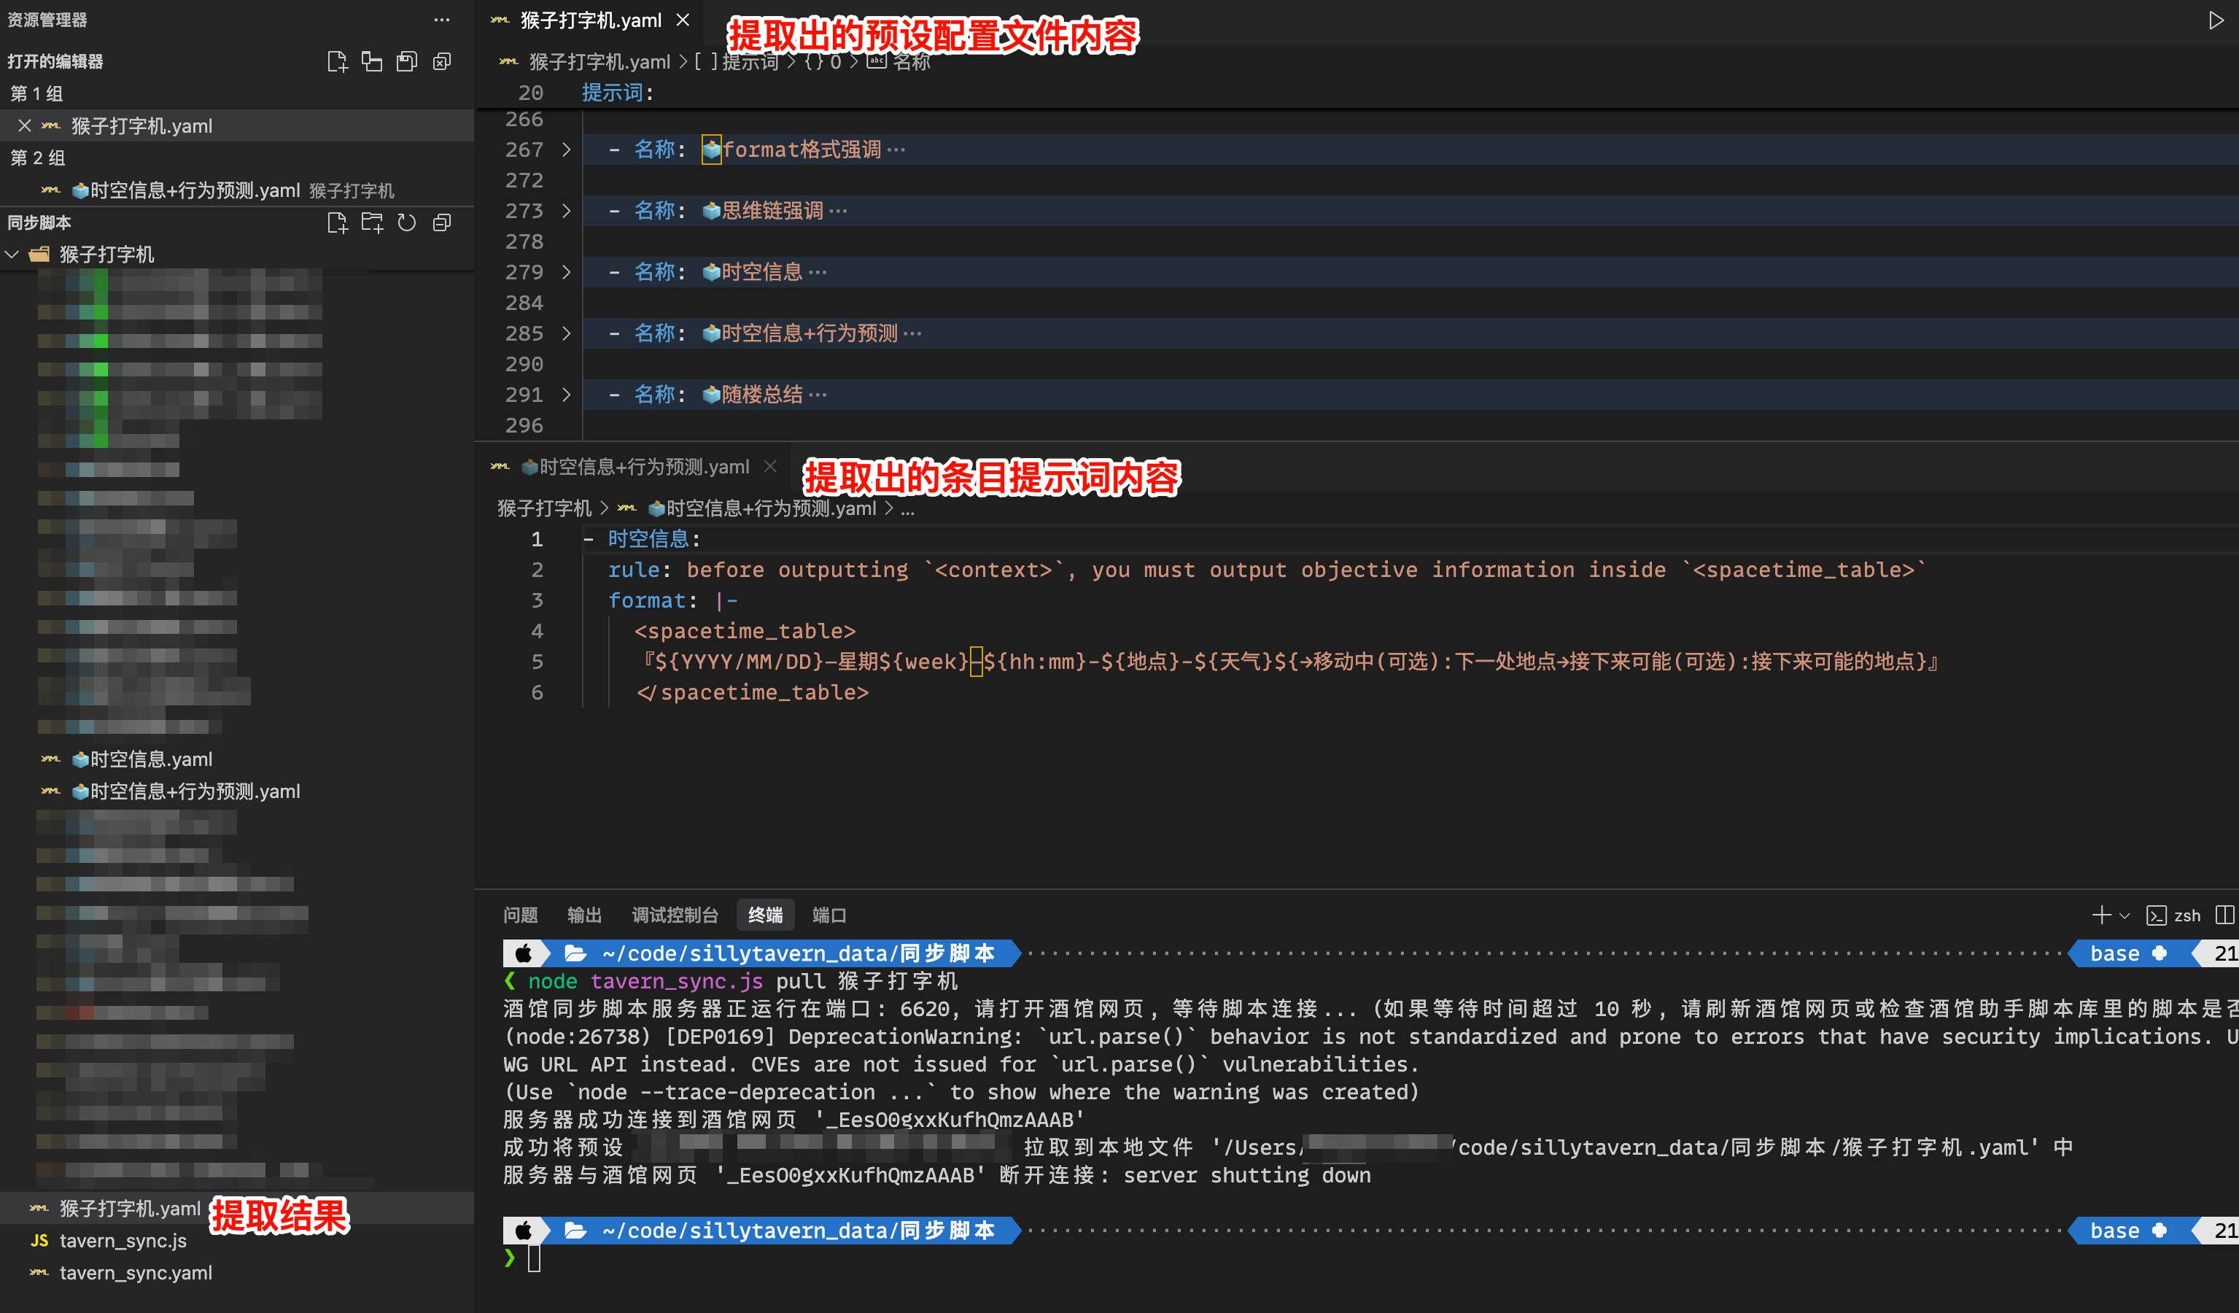Screen dimensions: 2239x1313
Task: Refresh the 同步脚本 explorer
Action: pyautogui.click(x=406, y=223)
